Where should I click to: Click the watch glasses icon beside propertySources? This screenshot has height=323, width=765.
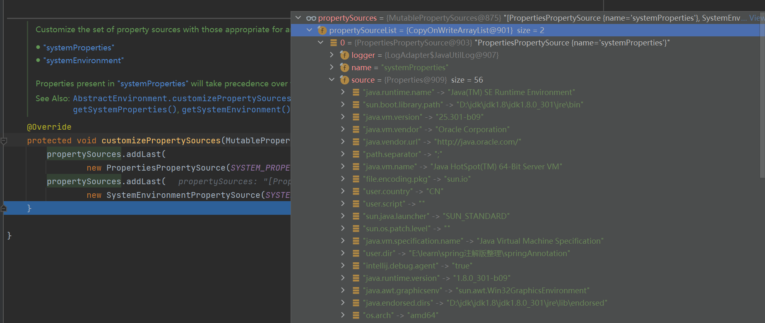tap(311, 18)
